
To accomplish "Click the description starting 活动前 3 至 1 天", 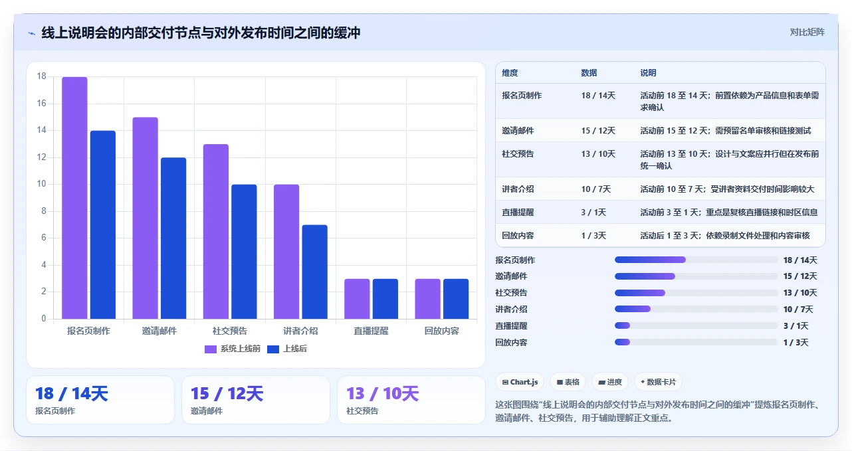I will click(x=729, y=212).
